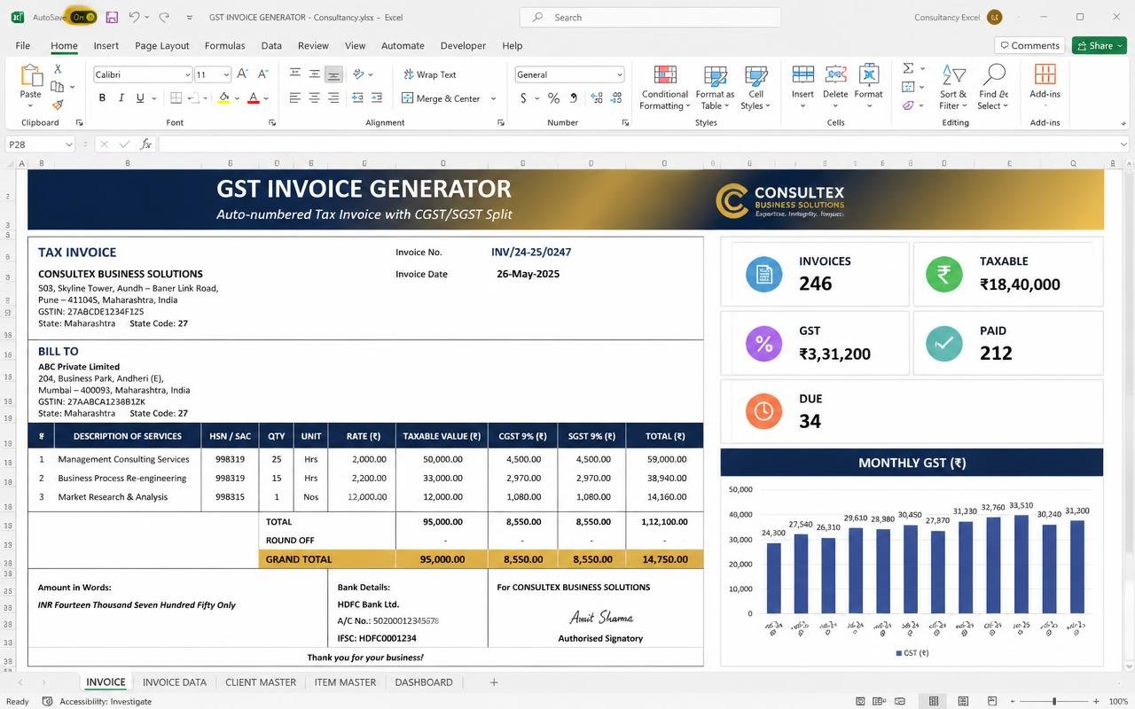Click the Percent Style icon
Screen dimensions: 1135x709
553,97
